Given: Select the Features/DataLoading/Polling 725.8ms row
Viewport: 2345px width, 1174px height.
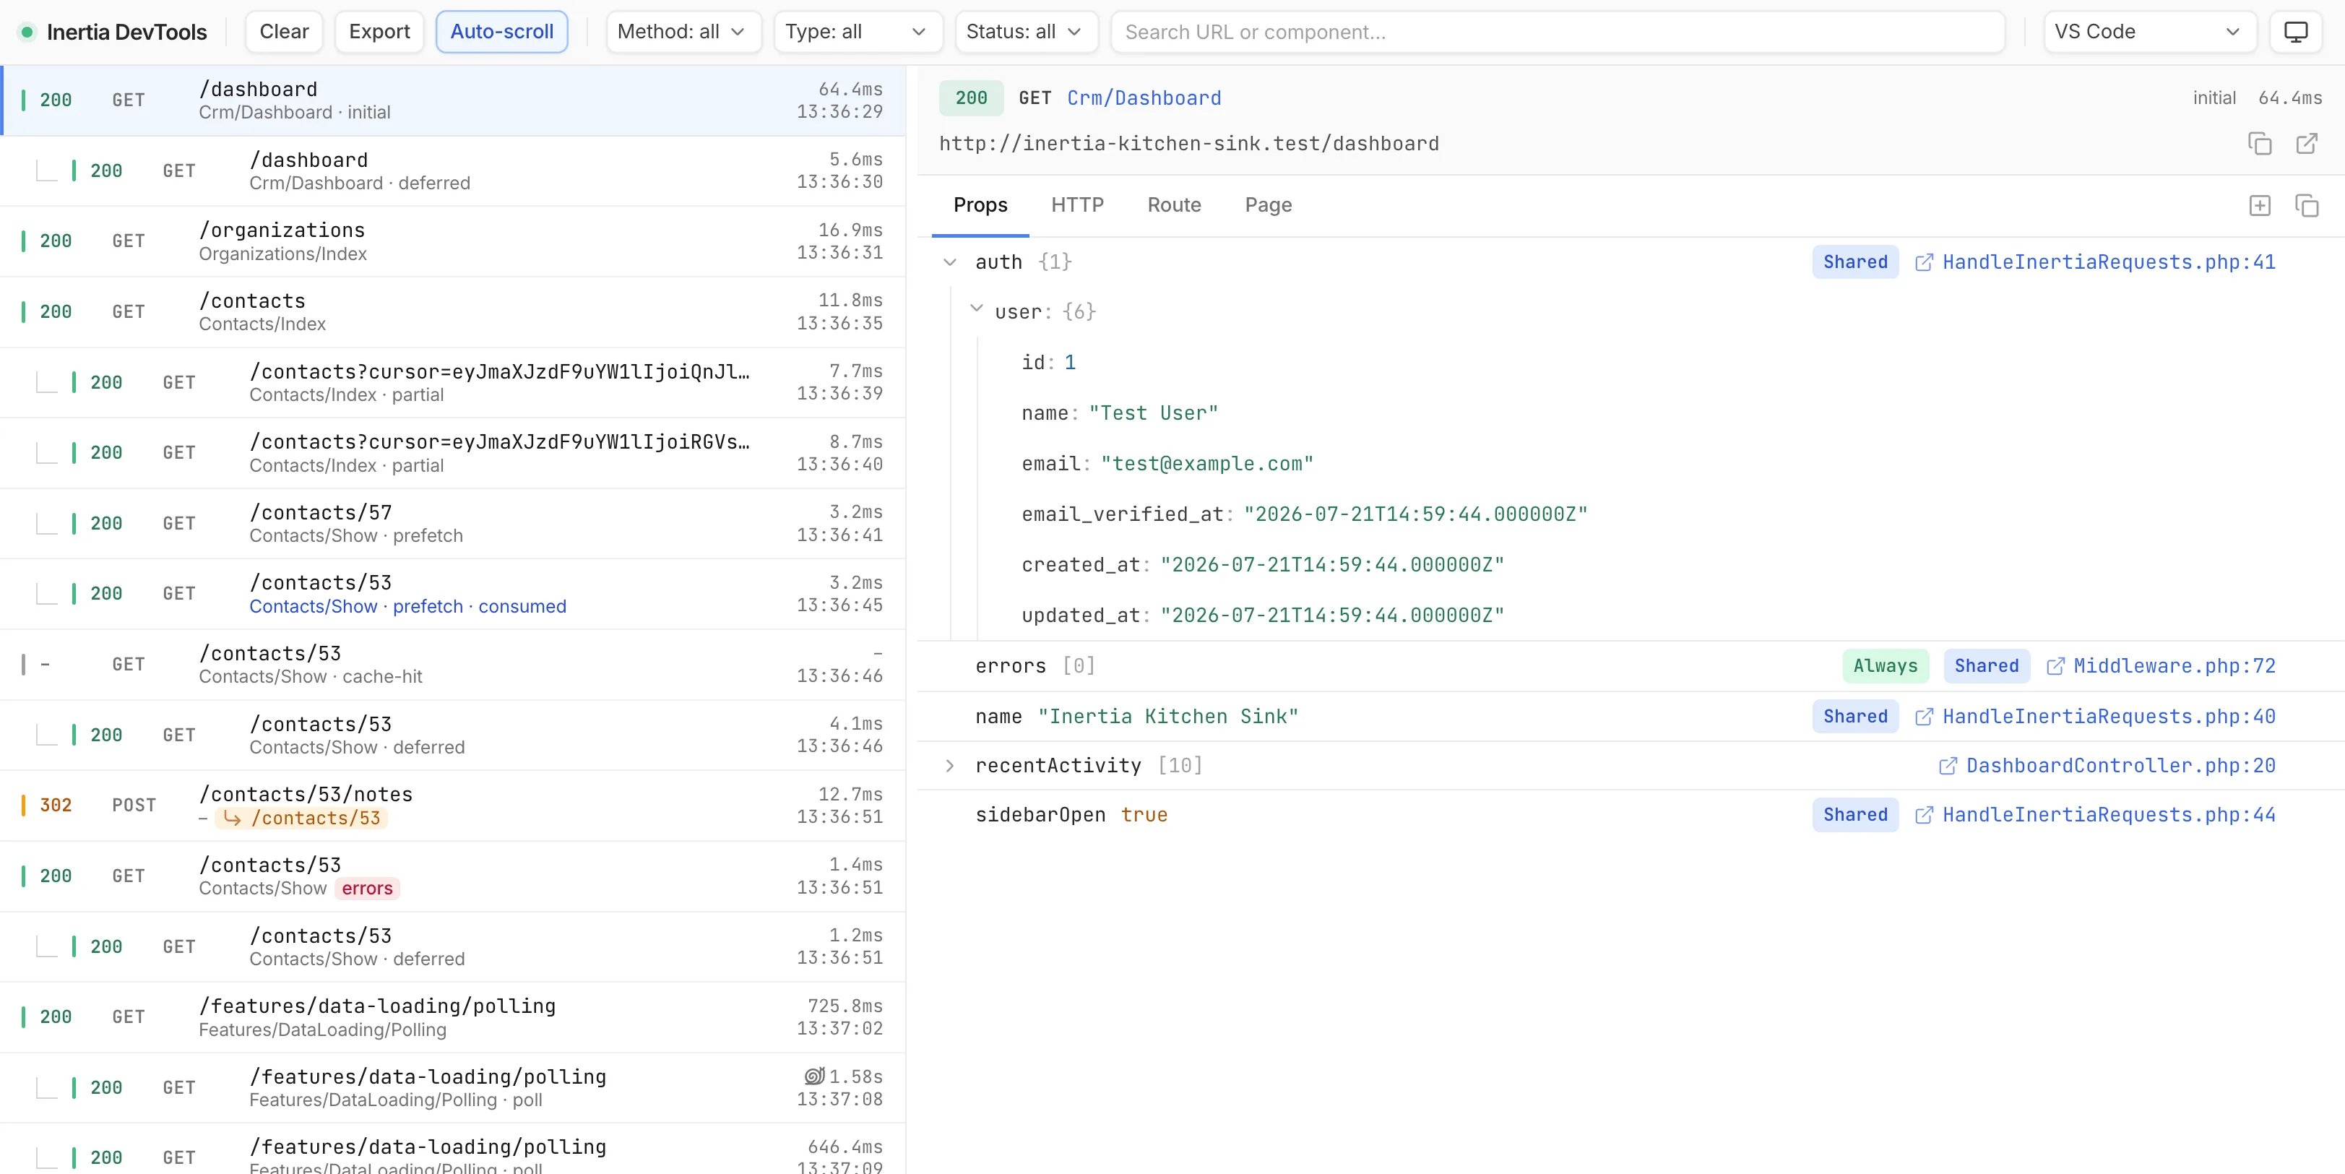Looking at the screenshot, I should pos(452,1017).
